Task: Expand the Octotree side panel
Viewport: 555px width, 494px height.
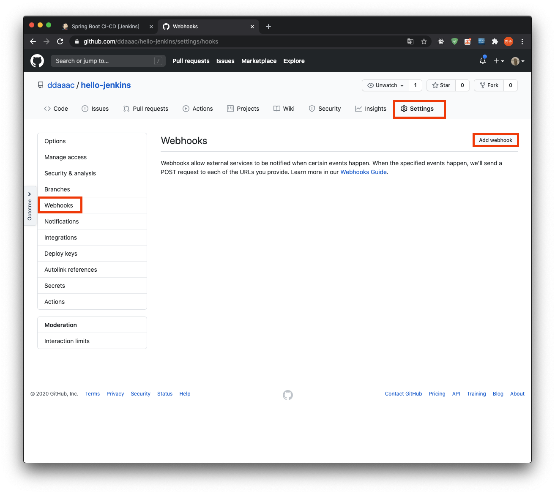Action: click(30, 206)
